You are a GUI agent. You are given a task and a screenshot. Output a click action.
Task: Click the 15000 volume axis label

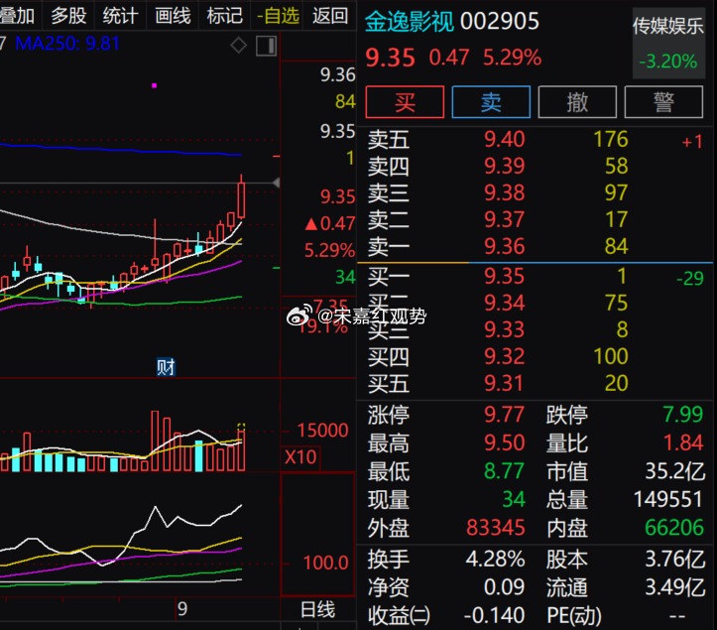pos(322,430)
